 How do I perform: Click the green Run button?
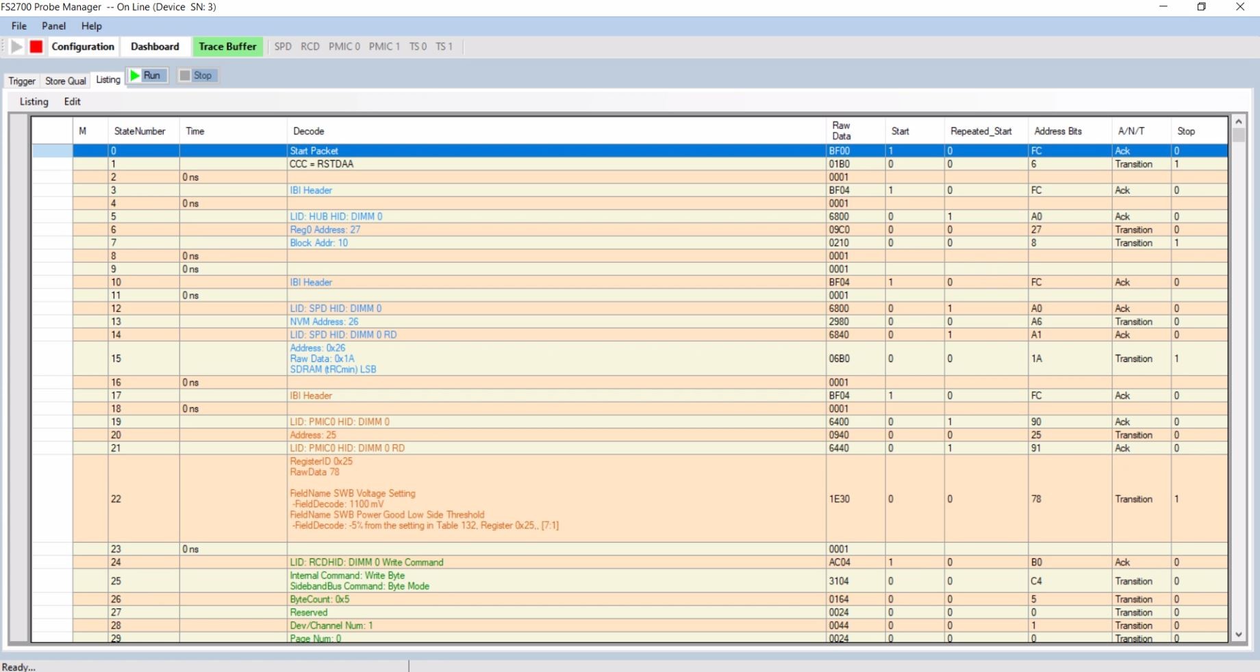147,75
